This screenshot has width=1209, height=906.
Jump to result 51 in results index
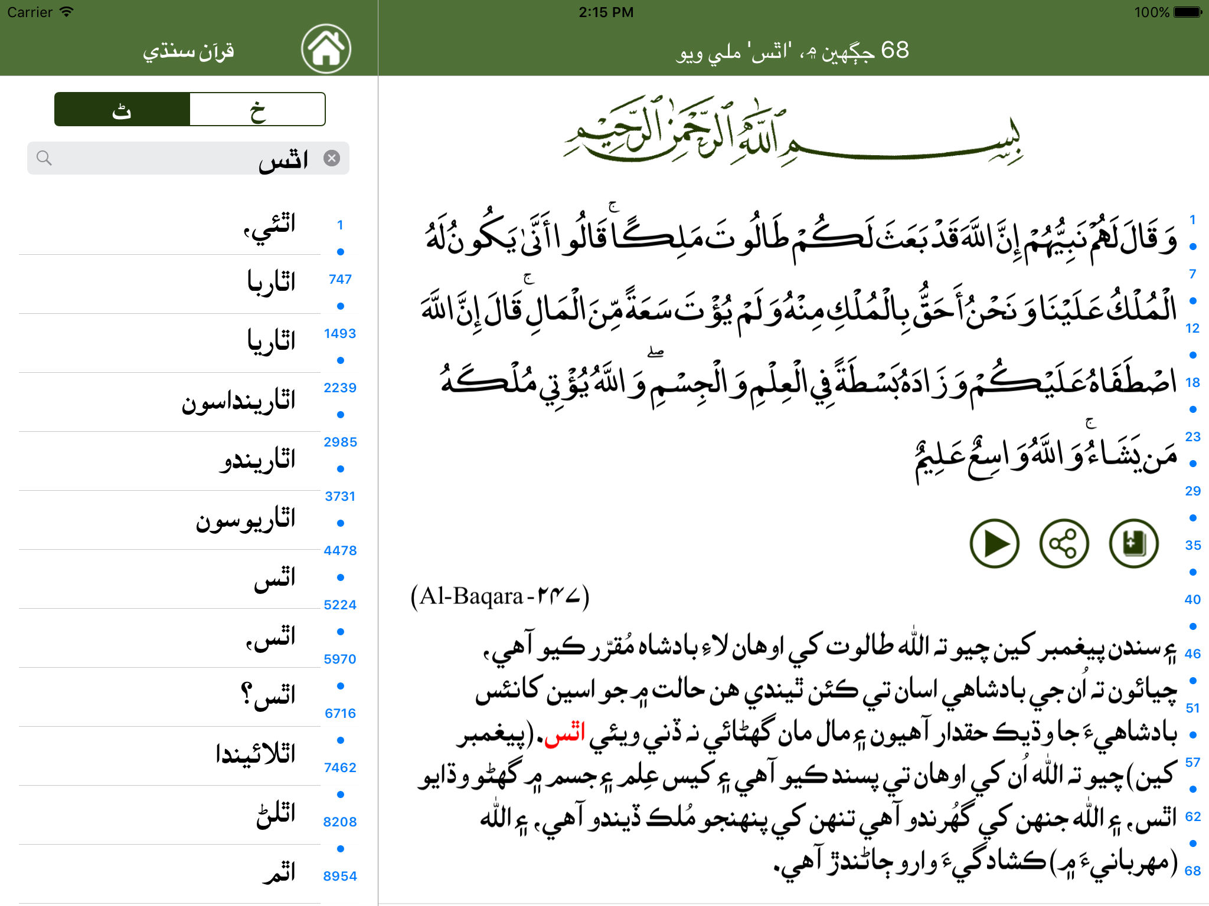[x=1192, y=708]
